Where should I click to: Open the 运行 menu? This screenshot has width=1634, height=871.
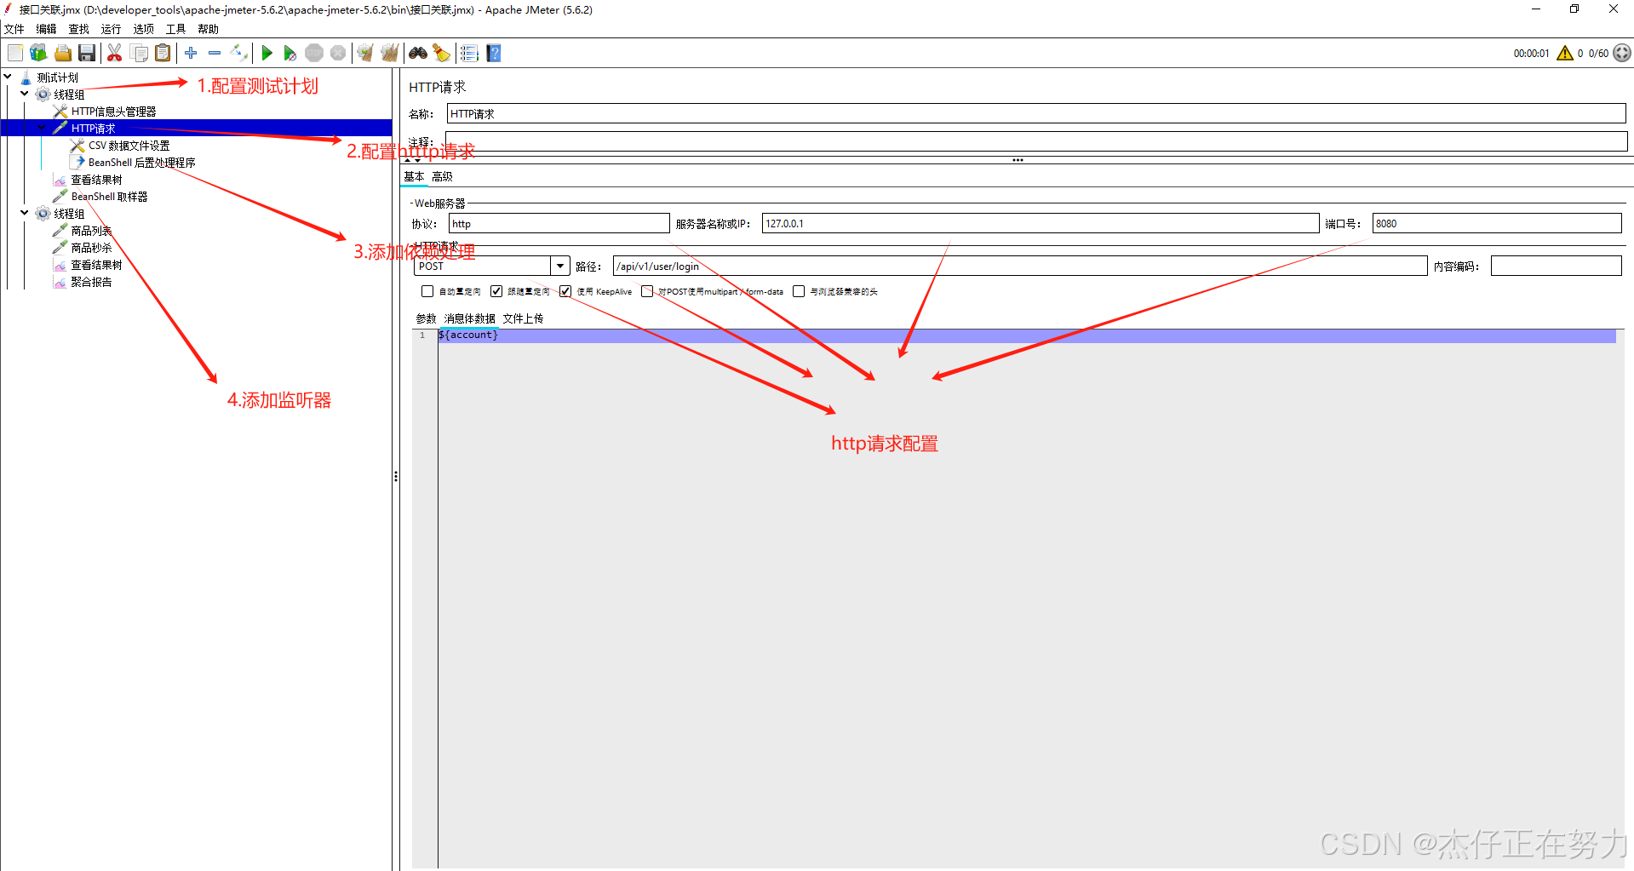tap(111, 29)
